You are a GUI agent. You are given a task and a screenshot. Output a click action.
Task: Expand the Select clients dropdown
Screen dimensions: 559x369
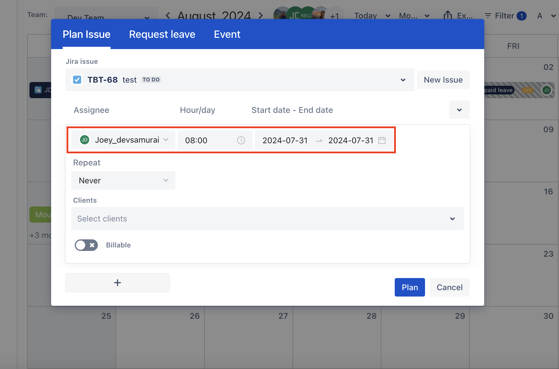(452, 219)
